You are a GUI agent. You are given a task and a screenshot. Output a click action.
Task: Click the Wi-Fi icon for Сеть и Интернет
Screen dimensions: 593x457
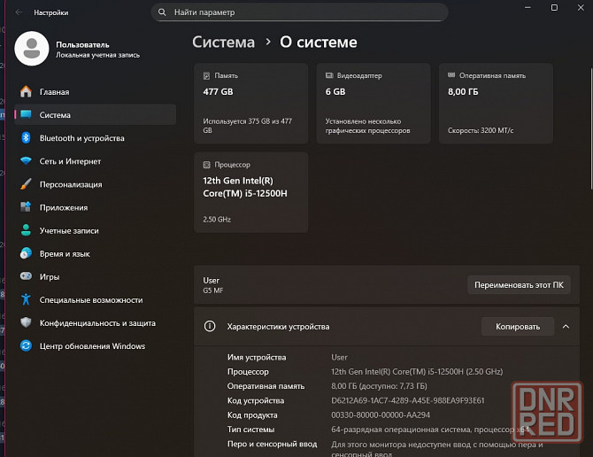pos(26,161)
